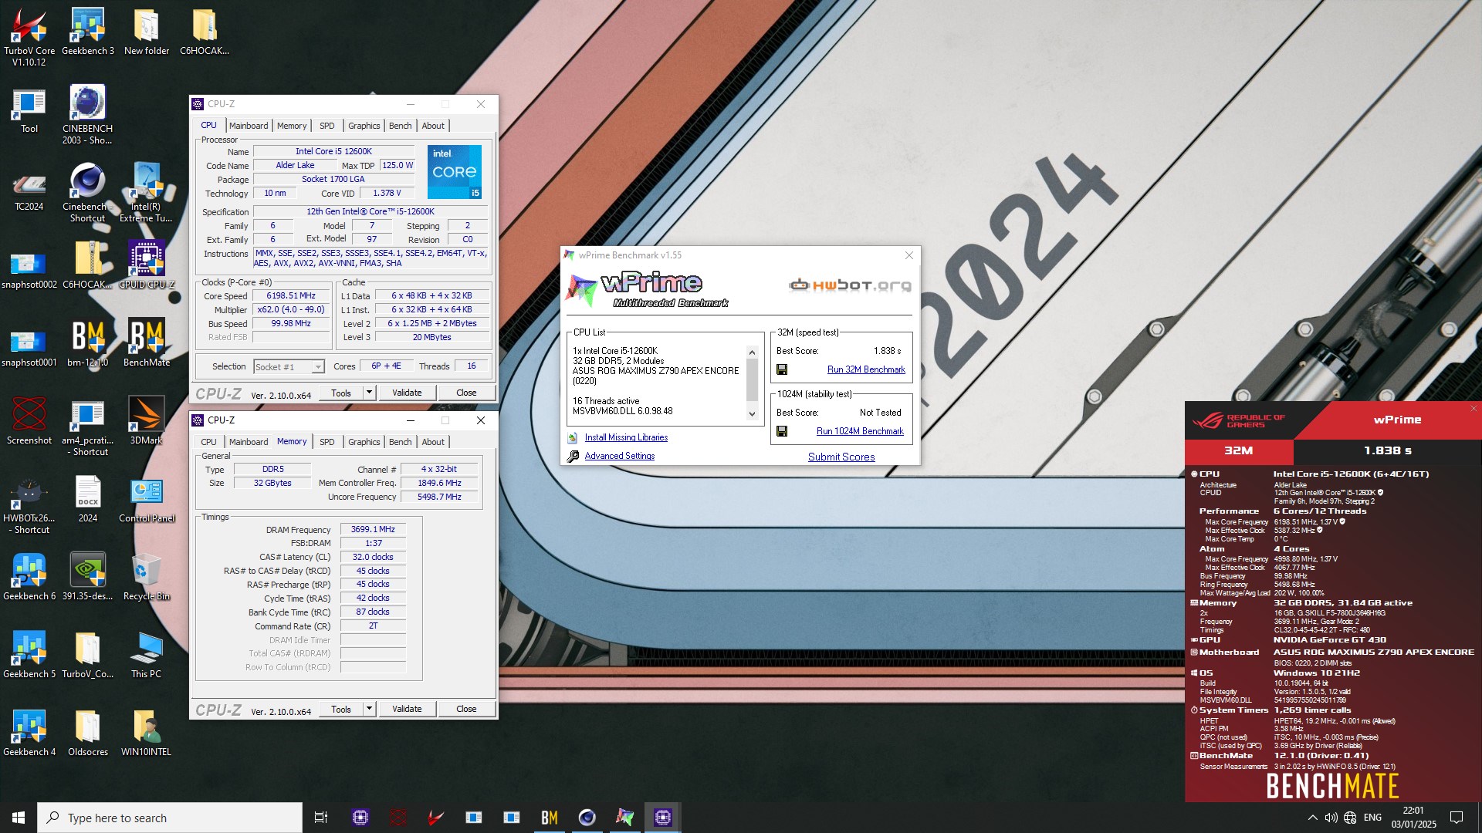Open the 2024 DOCX document
The width and height of the screenshot is (1482, 833).
[88, 499]
